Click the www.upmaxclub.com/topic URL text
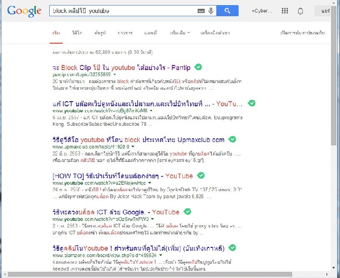The image size is (340, 278). click(91, 147)
